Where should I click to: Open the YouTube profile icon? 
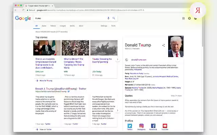coord(165,126)
